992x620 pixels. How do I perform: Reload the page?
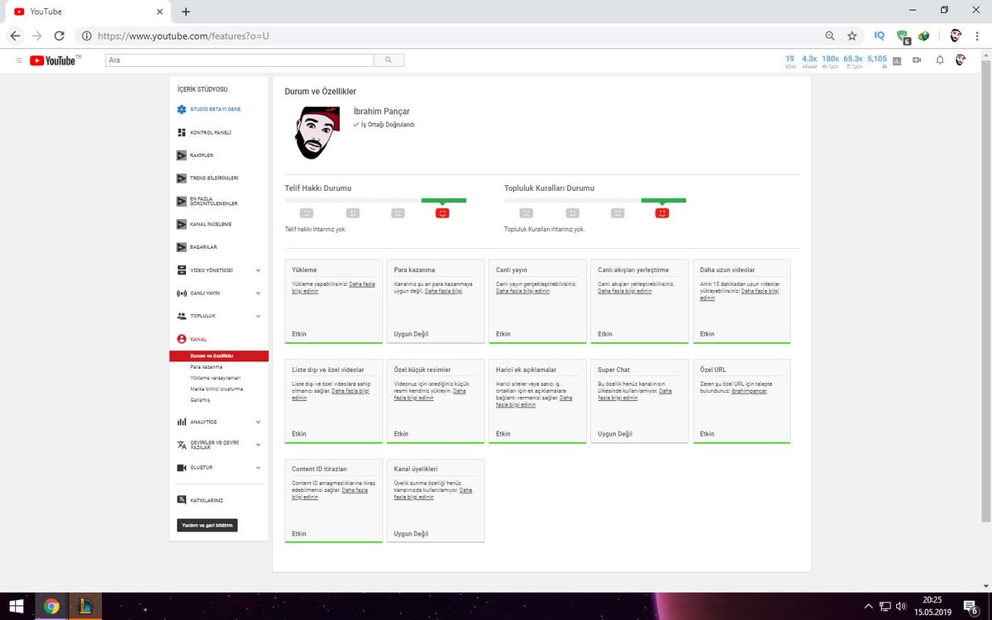click(59, 36)
